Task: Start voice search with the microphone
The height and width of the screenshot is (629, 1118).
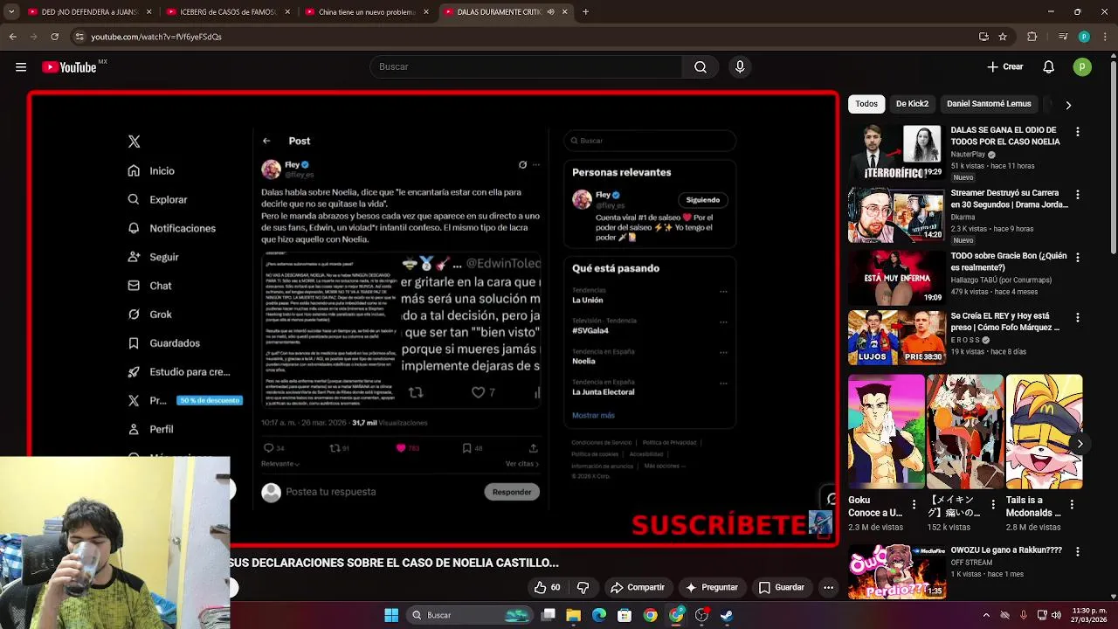Action: click(740, 67)
